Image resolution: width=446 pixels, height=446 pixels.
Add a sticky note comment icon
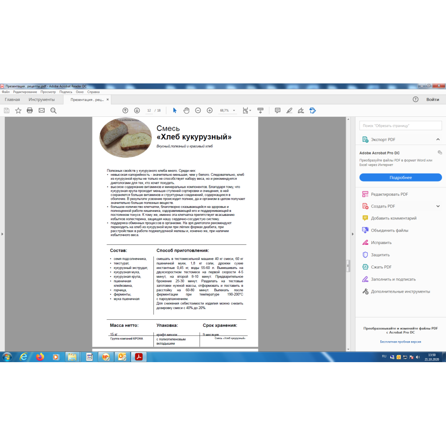pos(277,111)
